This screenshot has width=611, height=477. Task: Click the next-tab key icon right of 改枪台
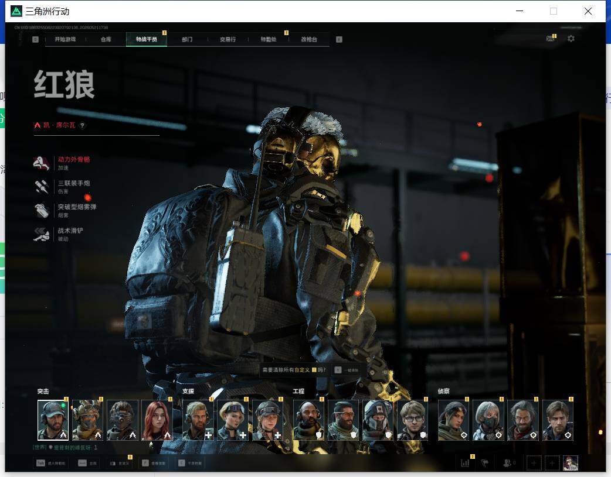click(x=339, y=39)
